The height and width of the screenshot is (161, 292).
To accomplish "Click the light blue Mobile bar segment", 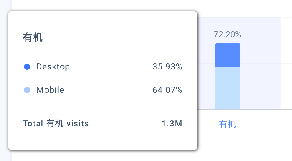I will 227,88.
